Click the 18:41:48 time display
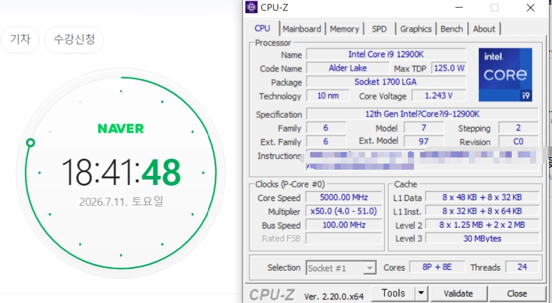552x303 pixels. tap(121, 172)
